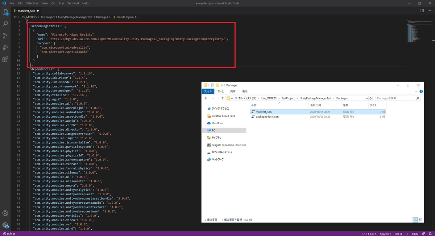Screen dimensions: 435x236
Task: Switch File Explorer to large icons view
Action: (x=420, y=220)
